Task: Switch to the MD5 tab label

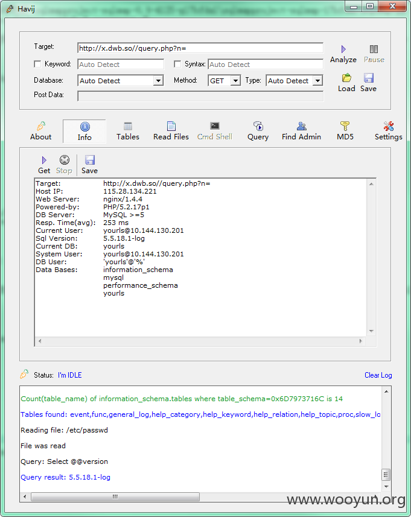Action: pos(345,137)
